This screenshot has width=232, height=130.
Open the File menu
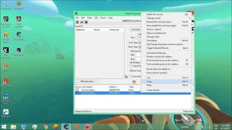77,18
